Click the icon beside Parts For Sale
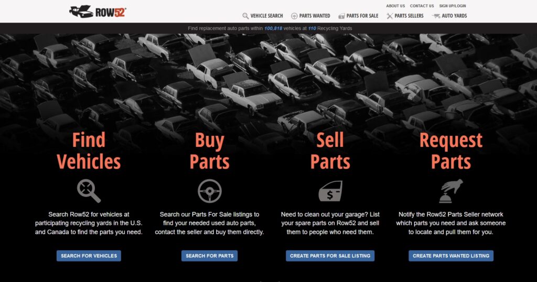 coord(341,16)
